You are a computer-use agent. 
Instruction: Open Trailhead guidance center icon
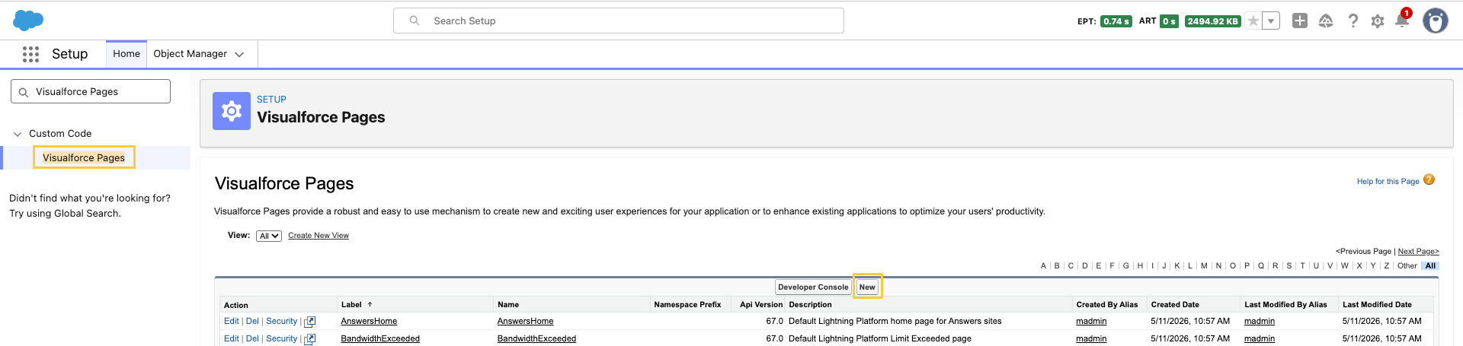pyautogui.click(x=1326, y=21)
